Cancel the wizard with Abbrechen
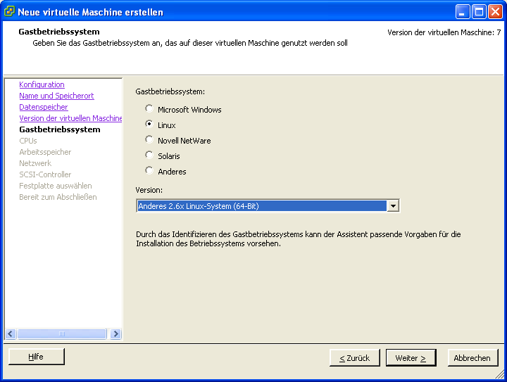The width and height of the screenshot is (507, 382). (472, 358)
